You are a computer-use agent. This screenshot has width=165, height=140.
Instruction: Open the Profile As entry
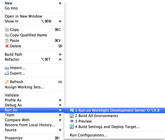click(32, 100)
